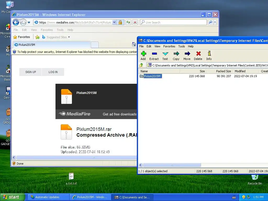This screenshot has height=201, width=268.
Task: Click the Home icon in Internet Explorer
Action: click(x=134, y=44)
